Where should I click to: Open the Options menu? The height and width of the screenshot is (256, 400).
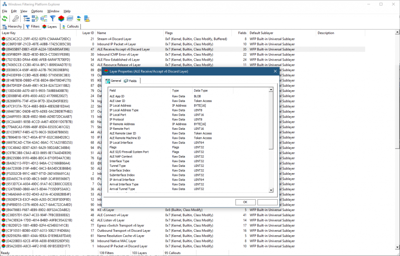pyautogui.click(x=37, y=11)
